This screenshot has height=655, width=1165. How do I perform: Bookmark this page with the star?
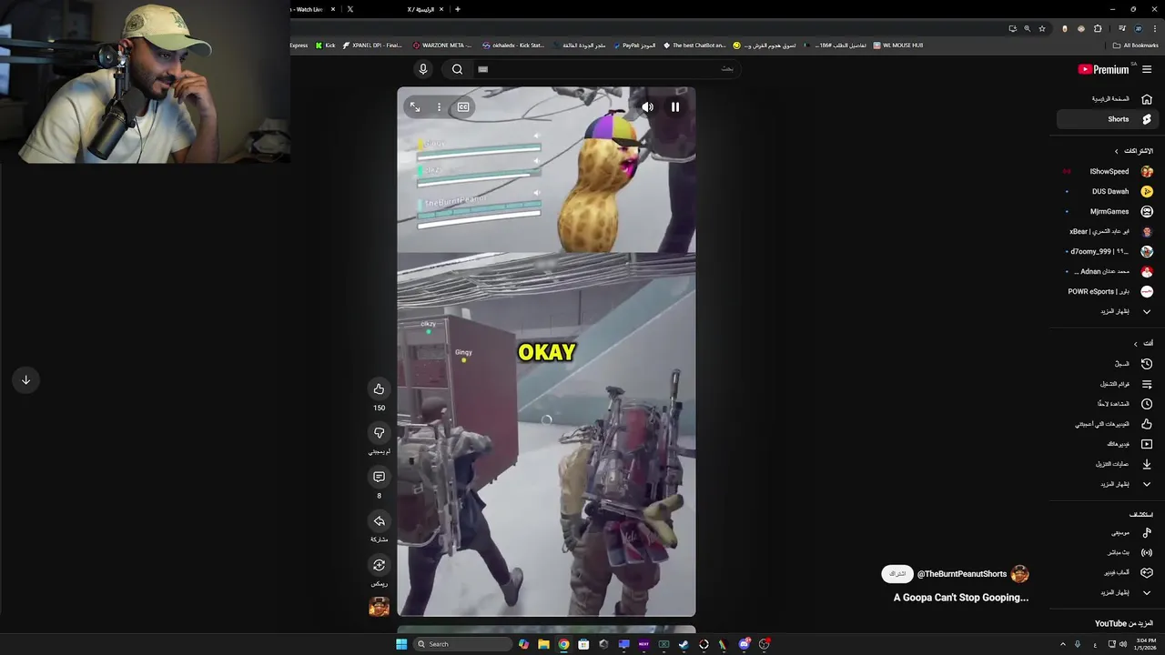(x=1042, y=28)
